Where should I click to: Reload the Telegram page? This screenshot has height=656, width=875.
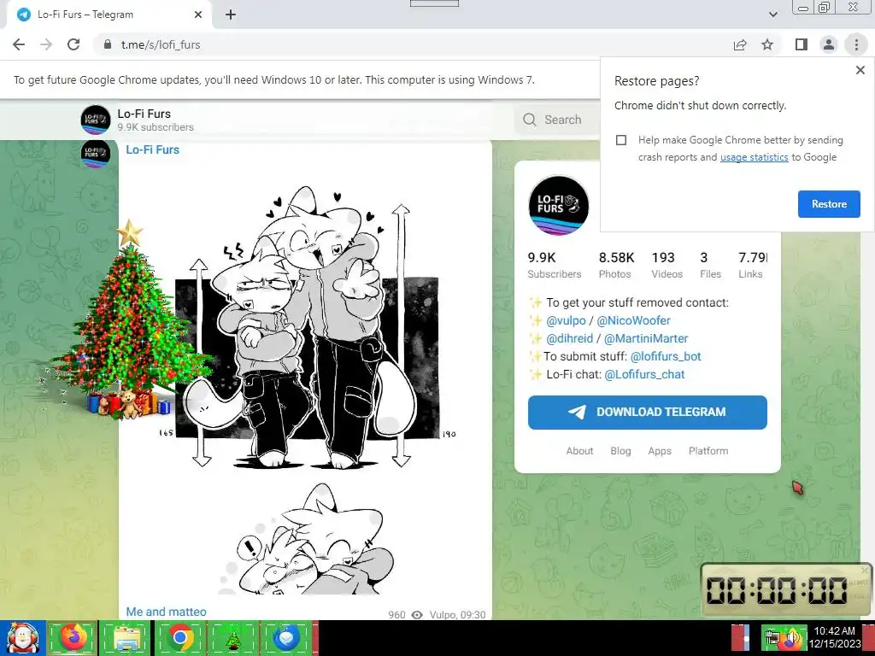click(x=73, y=44)
